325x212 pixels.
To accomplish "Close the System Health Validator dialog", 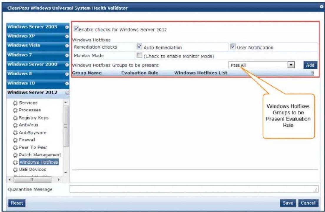I will tap(321, 6).
